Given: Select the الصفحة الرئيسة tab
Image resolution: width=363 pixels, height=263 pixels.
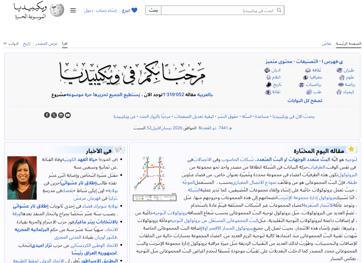Looking at the screenshot, I should (349, 43).
